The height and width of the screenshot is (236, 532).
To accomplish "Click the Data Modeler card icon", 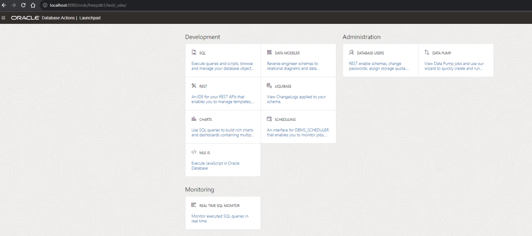I will pyautogui.click(x=269, y=52).
